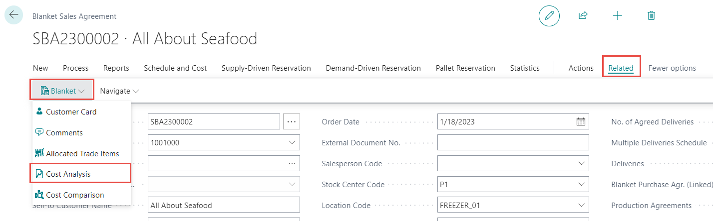Select Comments in the dropdown menu
Image resolution: width=713 pixels, height=221 pixels.
pos(64,133)
